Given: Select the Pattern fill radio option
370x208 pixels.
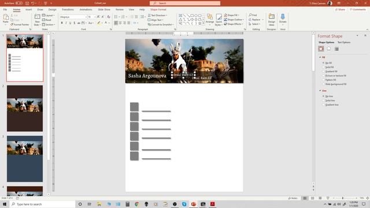Looking at the screenshot, I should point(329,80).
